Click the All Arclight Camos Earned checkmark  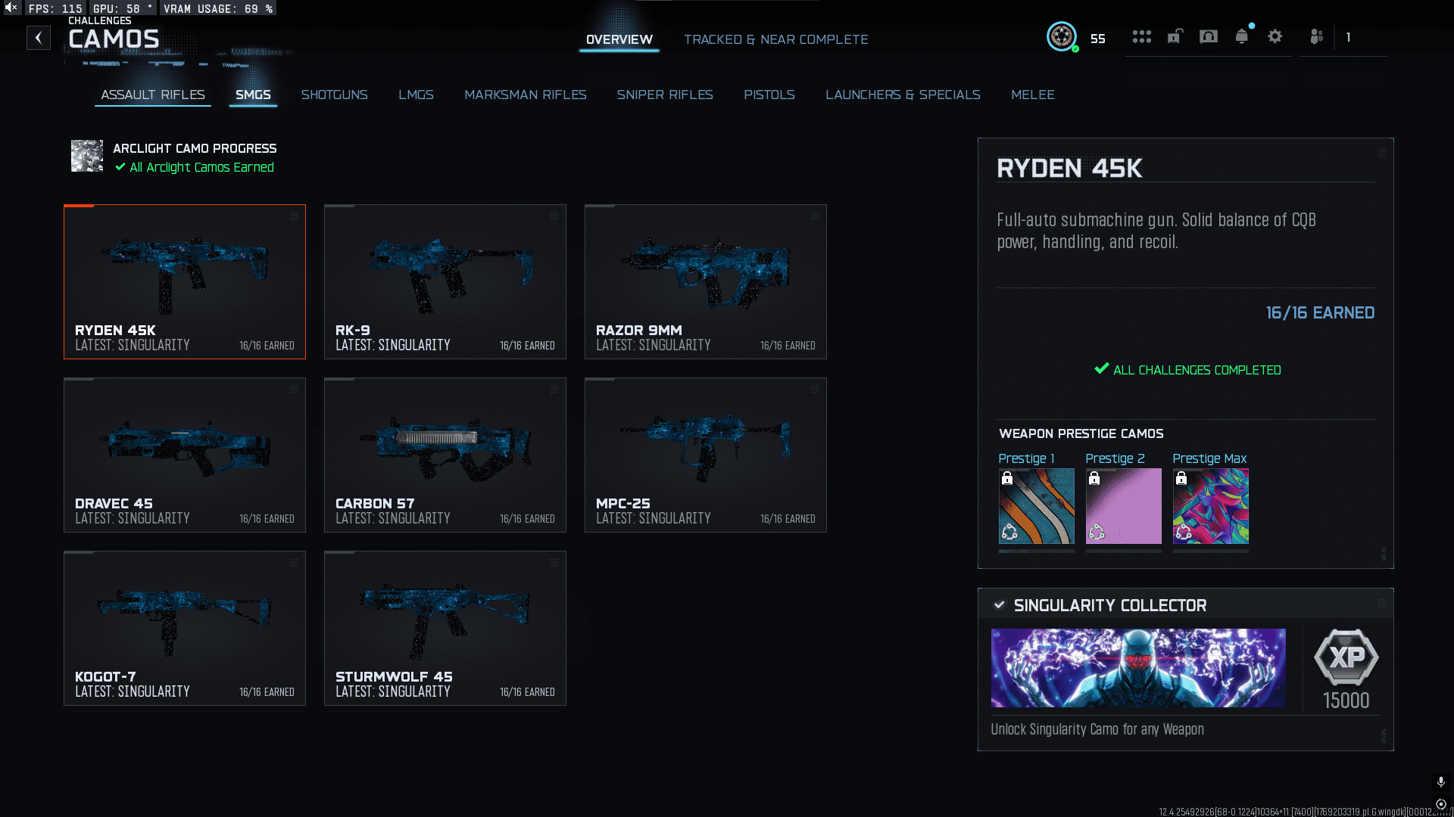tap(120, 167)
